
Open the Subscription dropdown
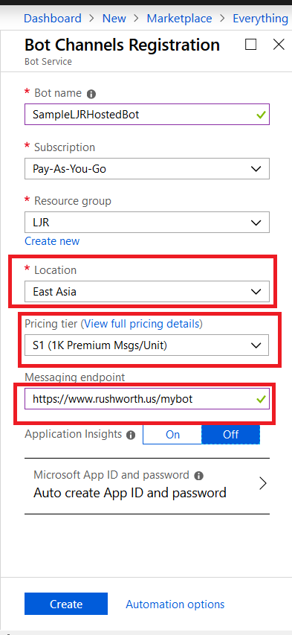[x=147, y=168]
